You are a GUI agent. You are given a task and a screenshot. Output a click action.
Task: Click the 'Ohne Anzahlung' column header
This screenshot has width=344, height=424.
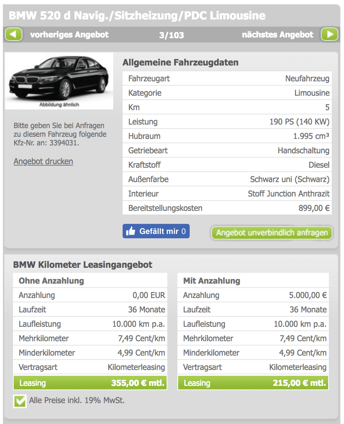tap(51, 281)
